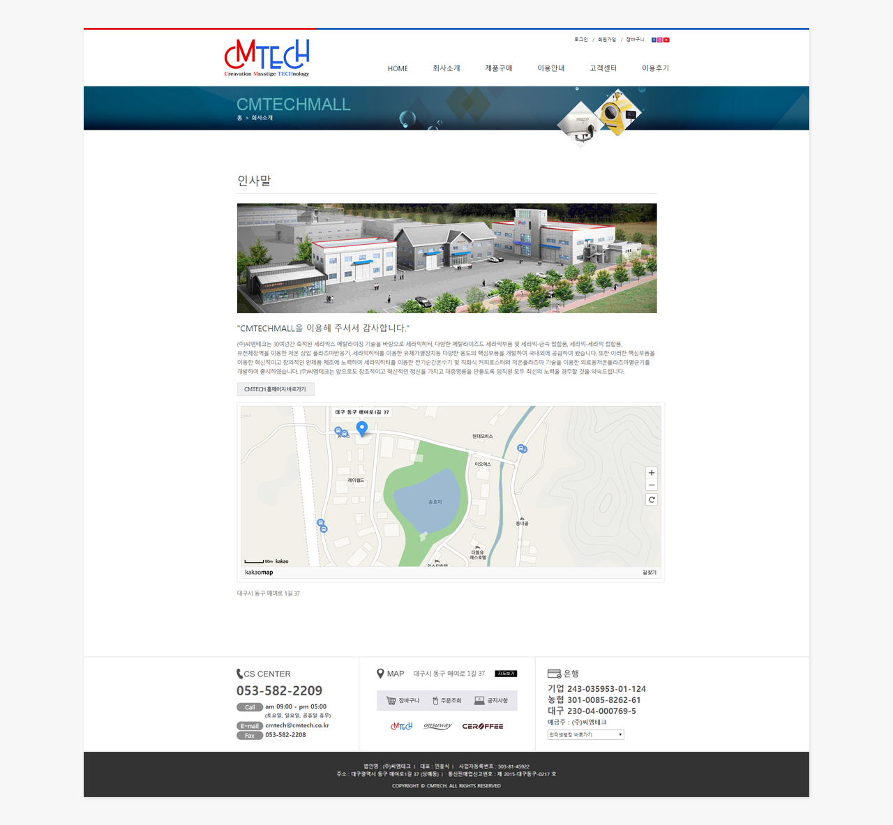Click the blue location pin on map

coord(361,428)
